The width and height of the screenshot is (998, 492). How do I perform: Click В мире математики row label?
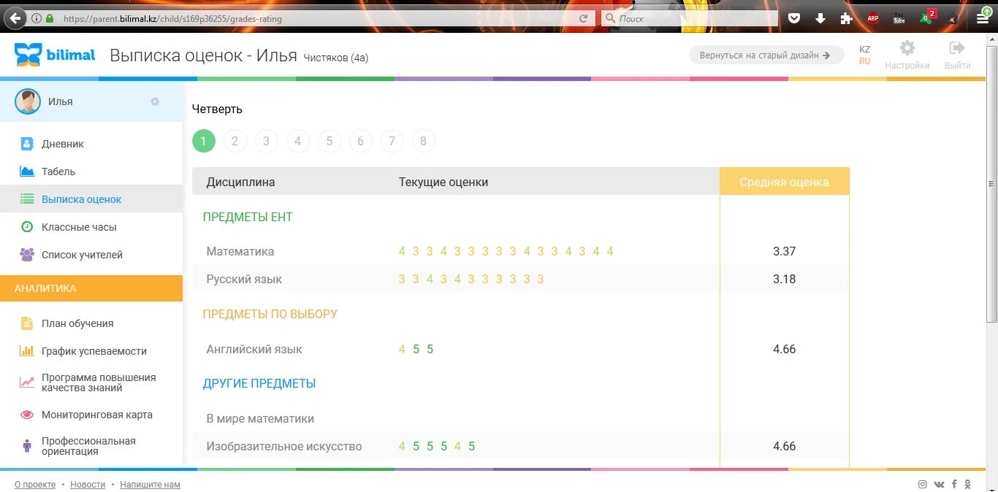pyautogui.click(x=260, y=419)
